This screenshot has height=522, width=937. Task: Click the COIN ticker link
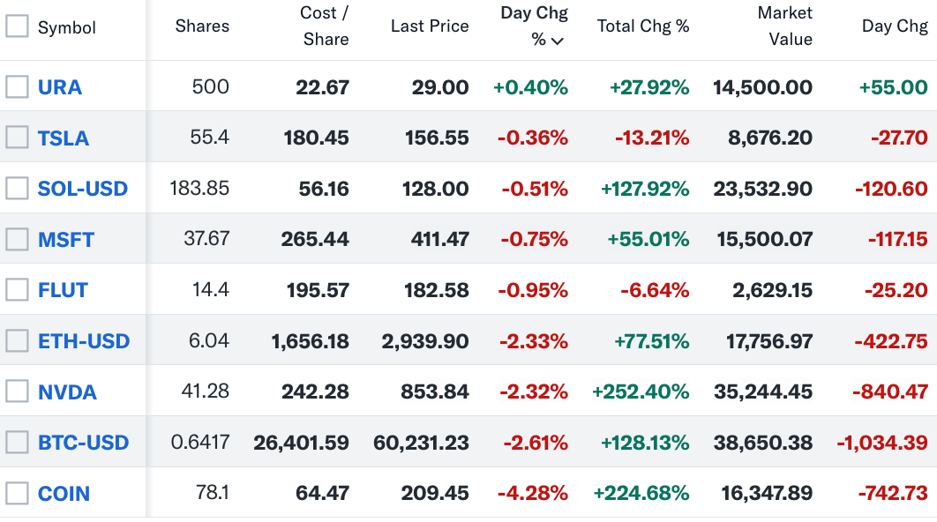coord(64,494)
